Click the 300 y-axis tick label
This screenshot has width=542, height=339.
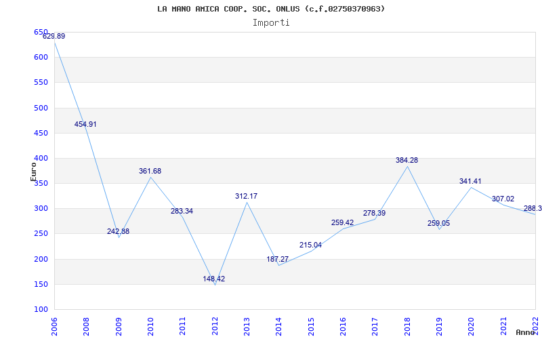point(41,209)
